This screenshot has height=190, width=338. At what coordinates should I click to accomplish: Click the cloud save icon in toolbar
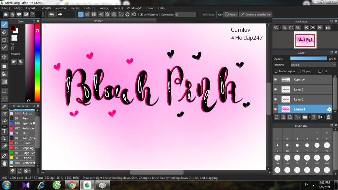[x=6, y=15]
